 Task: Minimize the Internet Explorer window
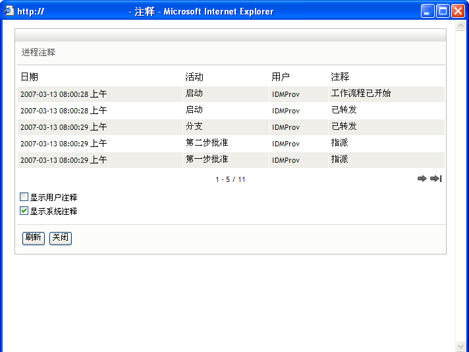tap(428, 11)
